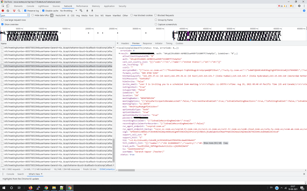This screenshot has height=191, width=307.
Task: Click the preview pane horizontal scrollbar thumb
Action: click(126, 170)
